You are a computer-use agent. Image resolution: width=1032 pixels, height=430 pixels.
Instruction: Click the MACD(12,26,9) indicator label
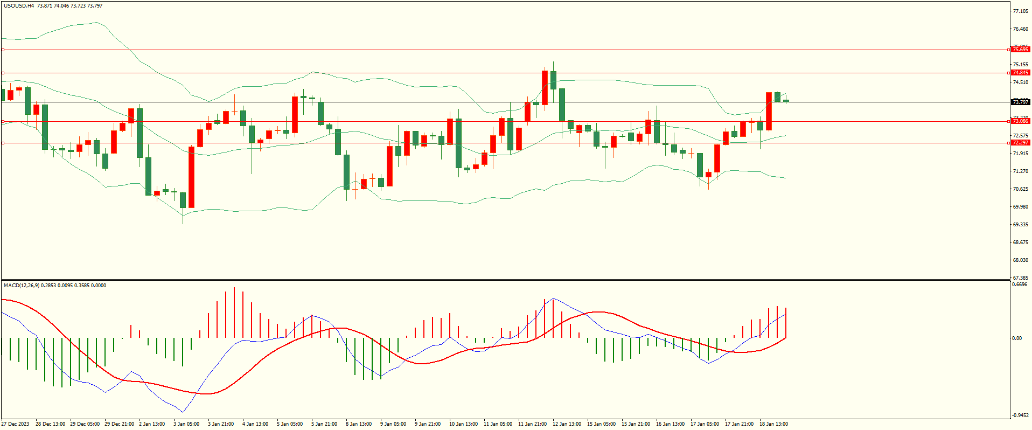click(x=21, y=286)
